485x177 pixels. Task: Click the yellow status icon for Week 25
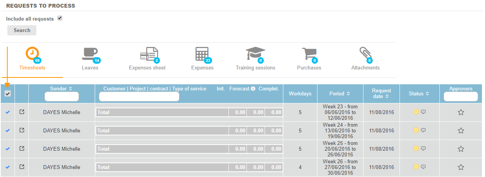[416, 148]
